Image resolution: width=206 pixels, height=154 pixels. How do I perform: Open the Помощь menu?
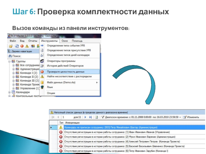[77, 41]
